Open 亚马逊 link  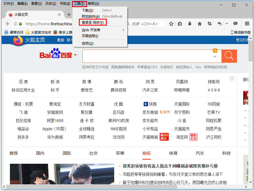click(118, 113)
